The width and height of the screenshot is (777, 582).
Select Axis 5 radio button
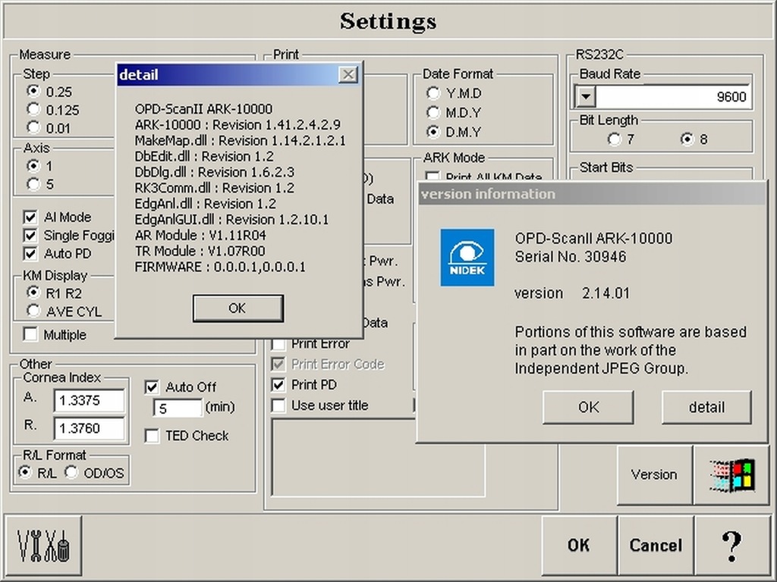33,184
